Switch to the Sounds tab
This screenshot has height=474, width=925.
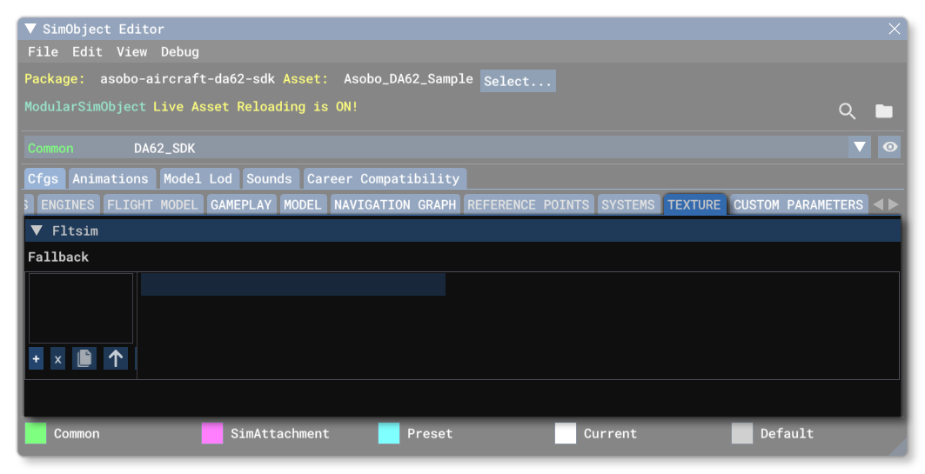pyautogui.click(x=270, y=178)
